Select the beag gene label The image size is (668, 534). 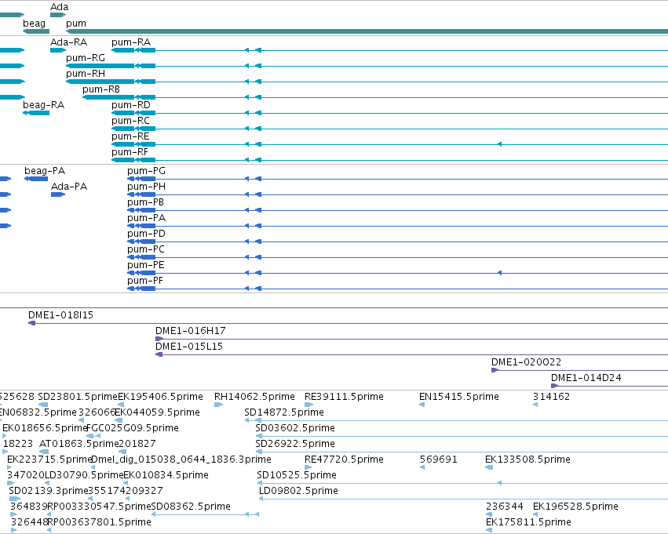coord(34,23)
